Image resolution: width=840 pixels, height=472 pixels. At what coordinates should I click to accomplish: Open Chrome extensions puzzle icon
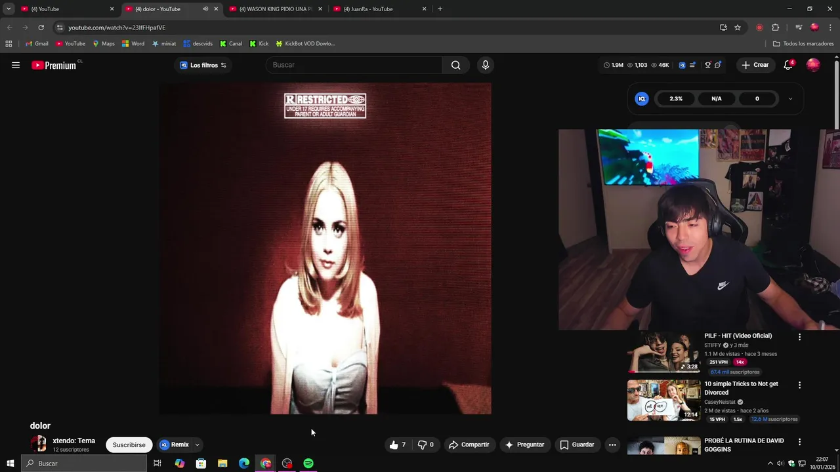[x=776, y=28]
